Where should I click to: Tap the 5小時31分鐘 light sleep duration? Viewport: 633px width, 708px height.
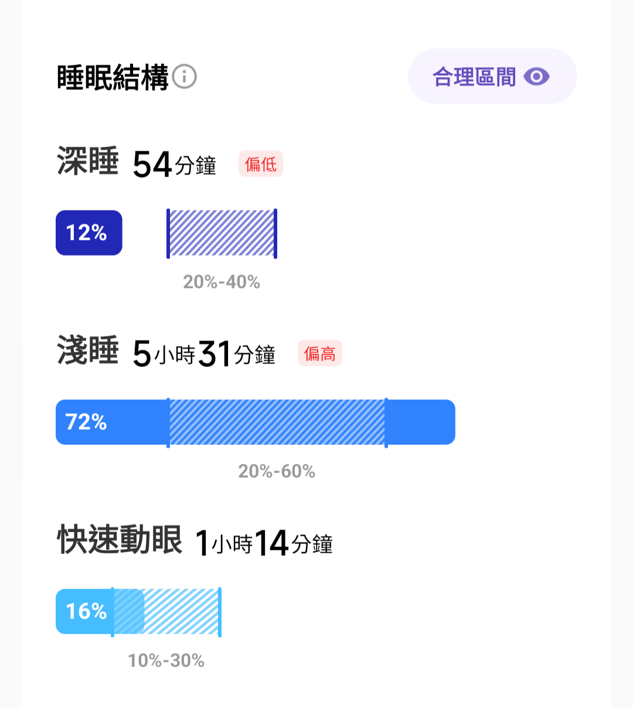[204, 353]
